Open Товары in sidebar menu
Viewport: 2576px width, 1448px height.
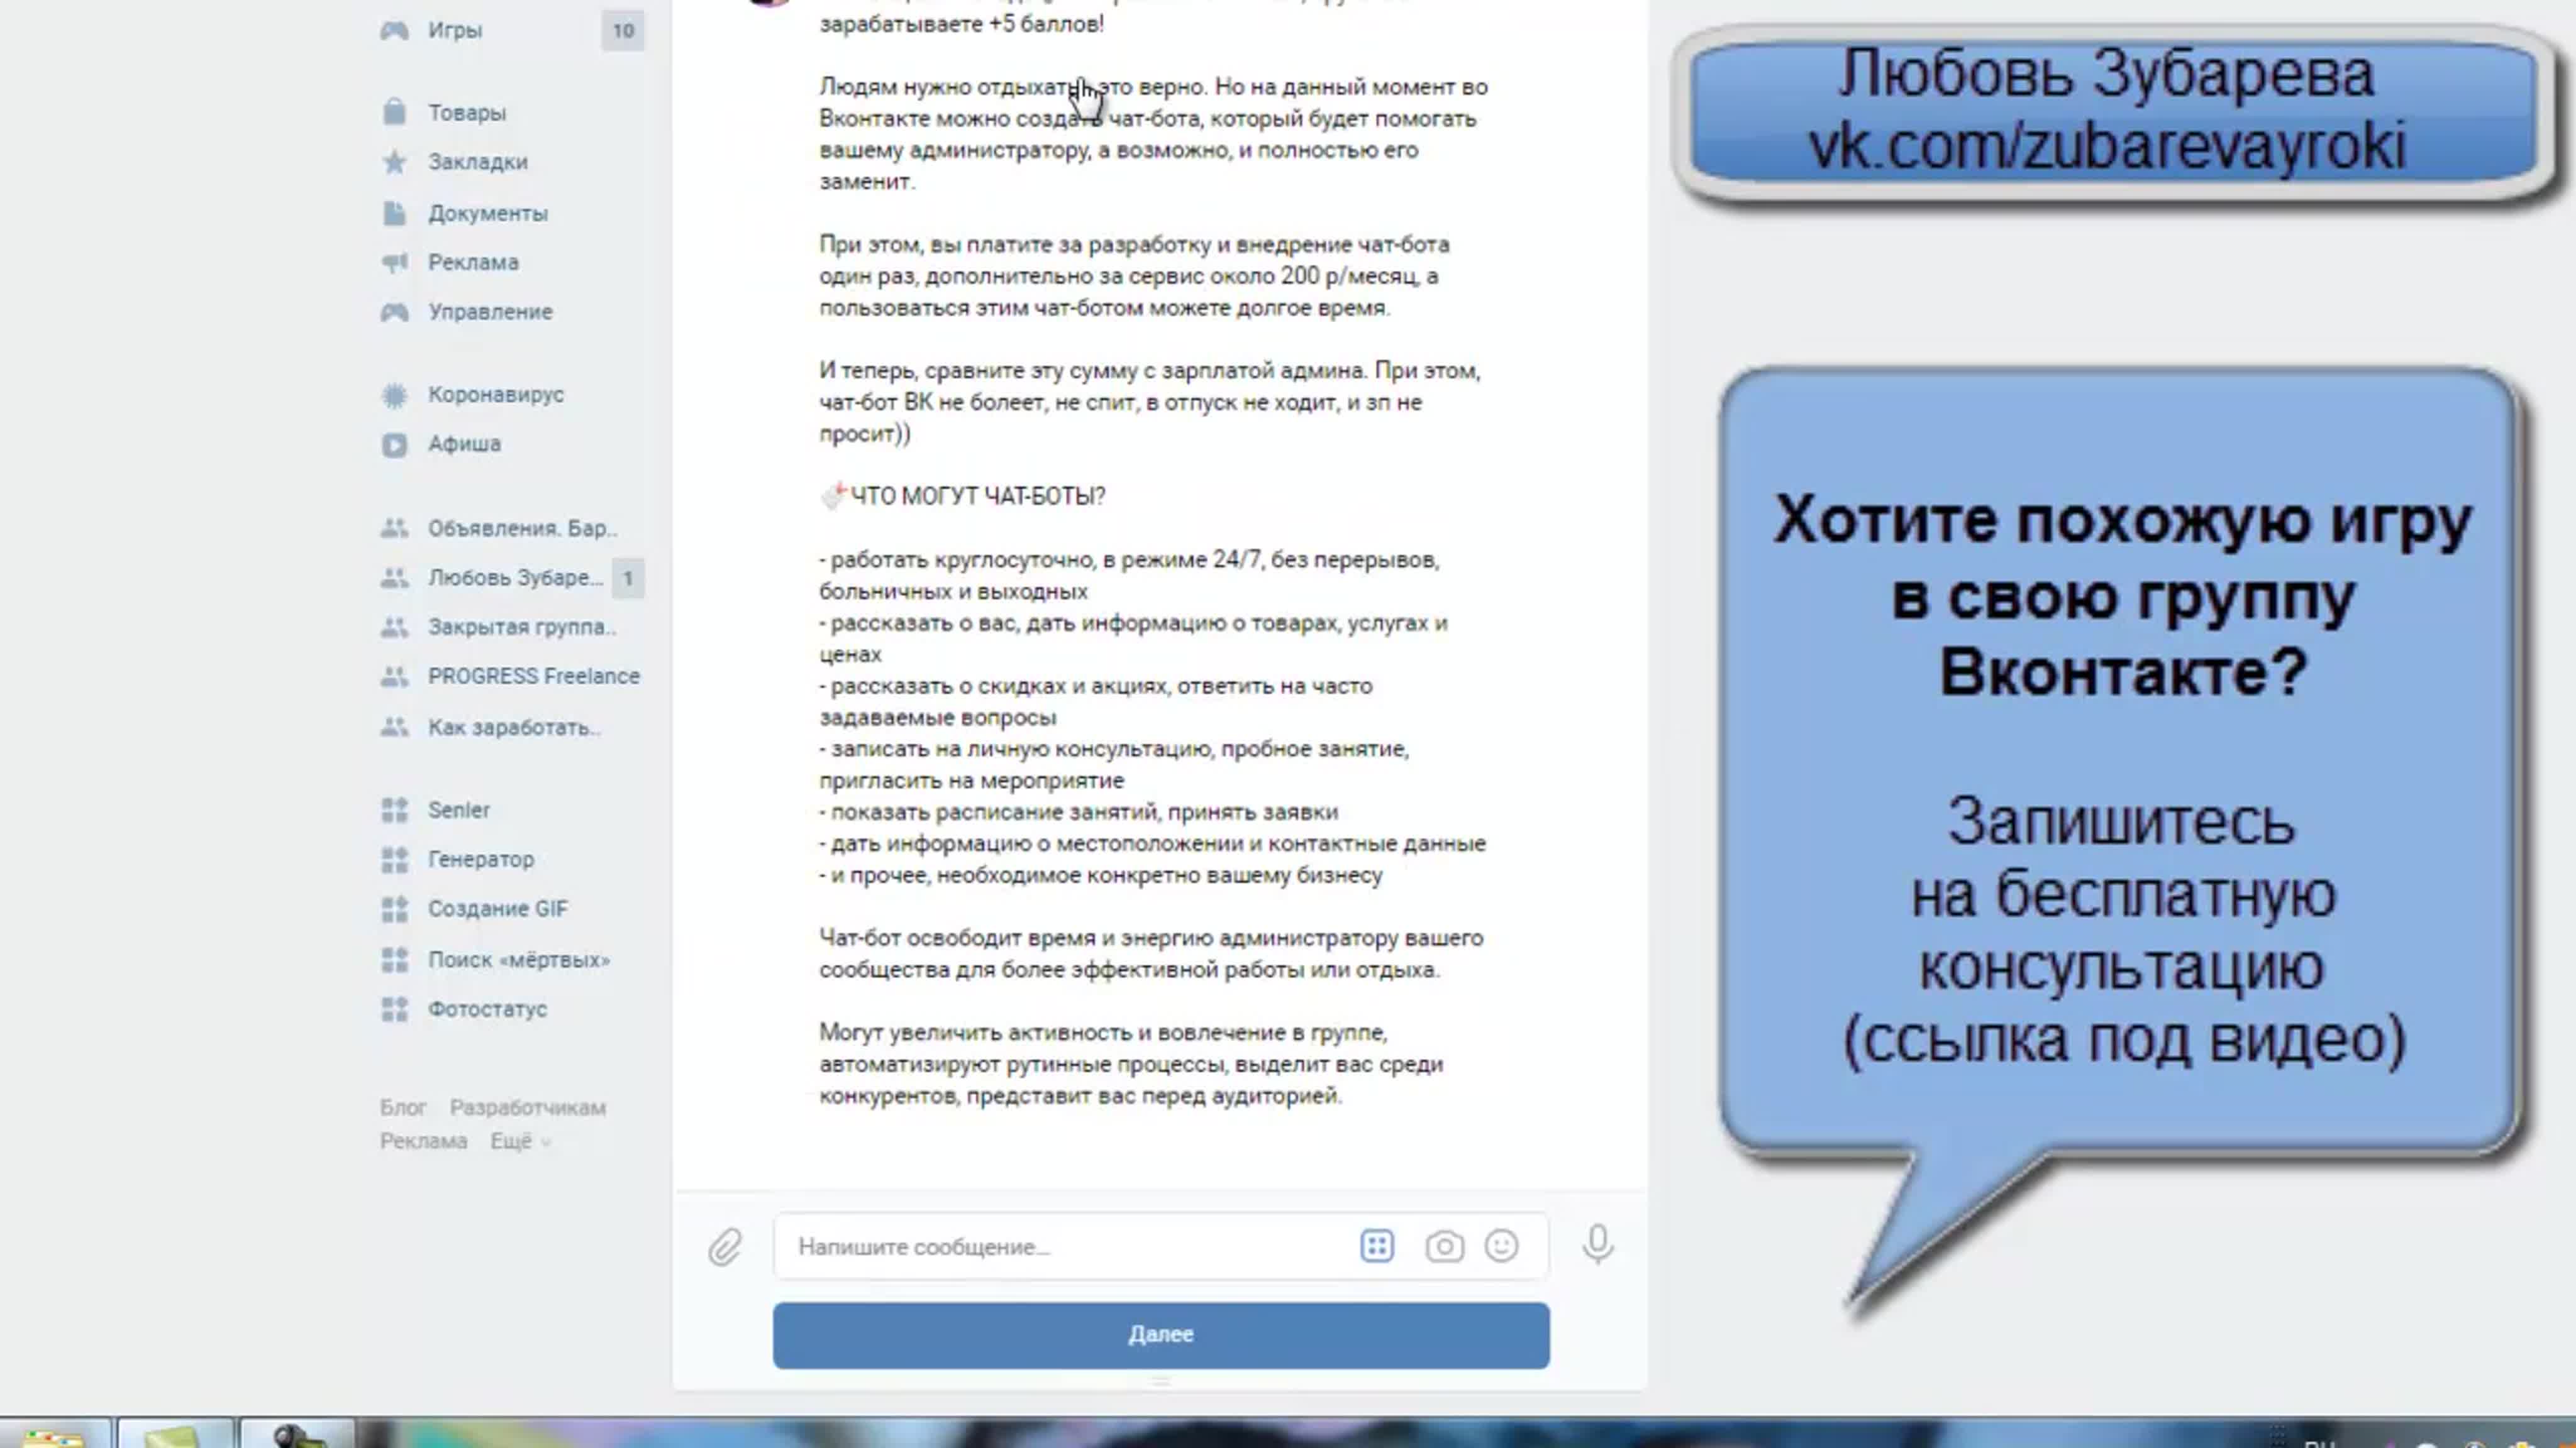coord(467,113)
